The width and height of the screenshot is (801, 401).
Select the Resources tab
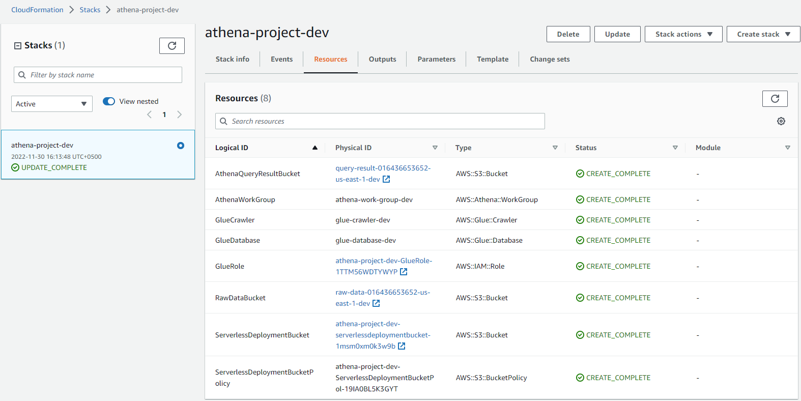tap(331, 59)
